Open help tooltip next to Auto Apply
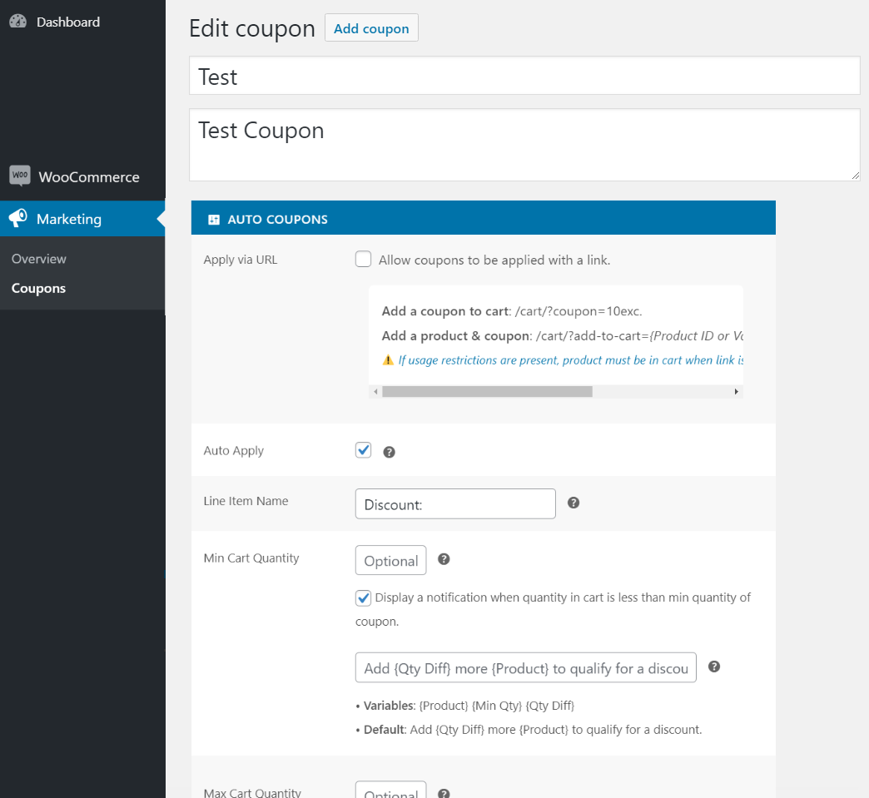The width and height of the screenshot is (869, 798). [x=389, y=452]
